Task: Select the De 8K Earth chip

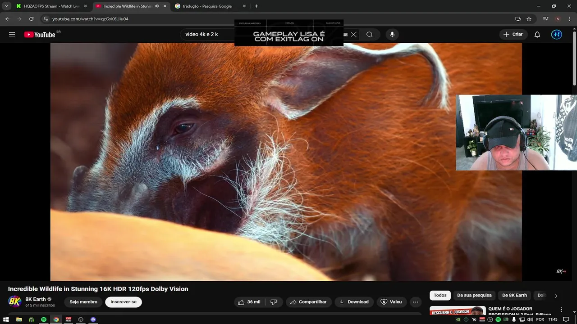Action: tap(514, 295)
